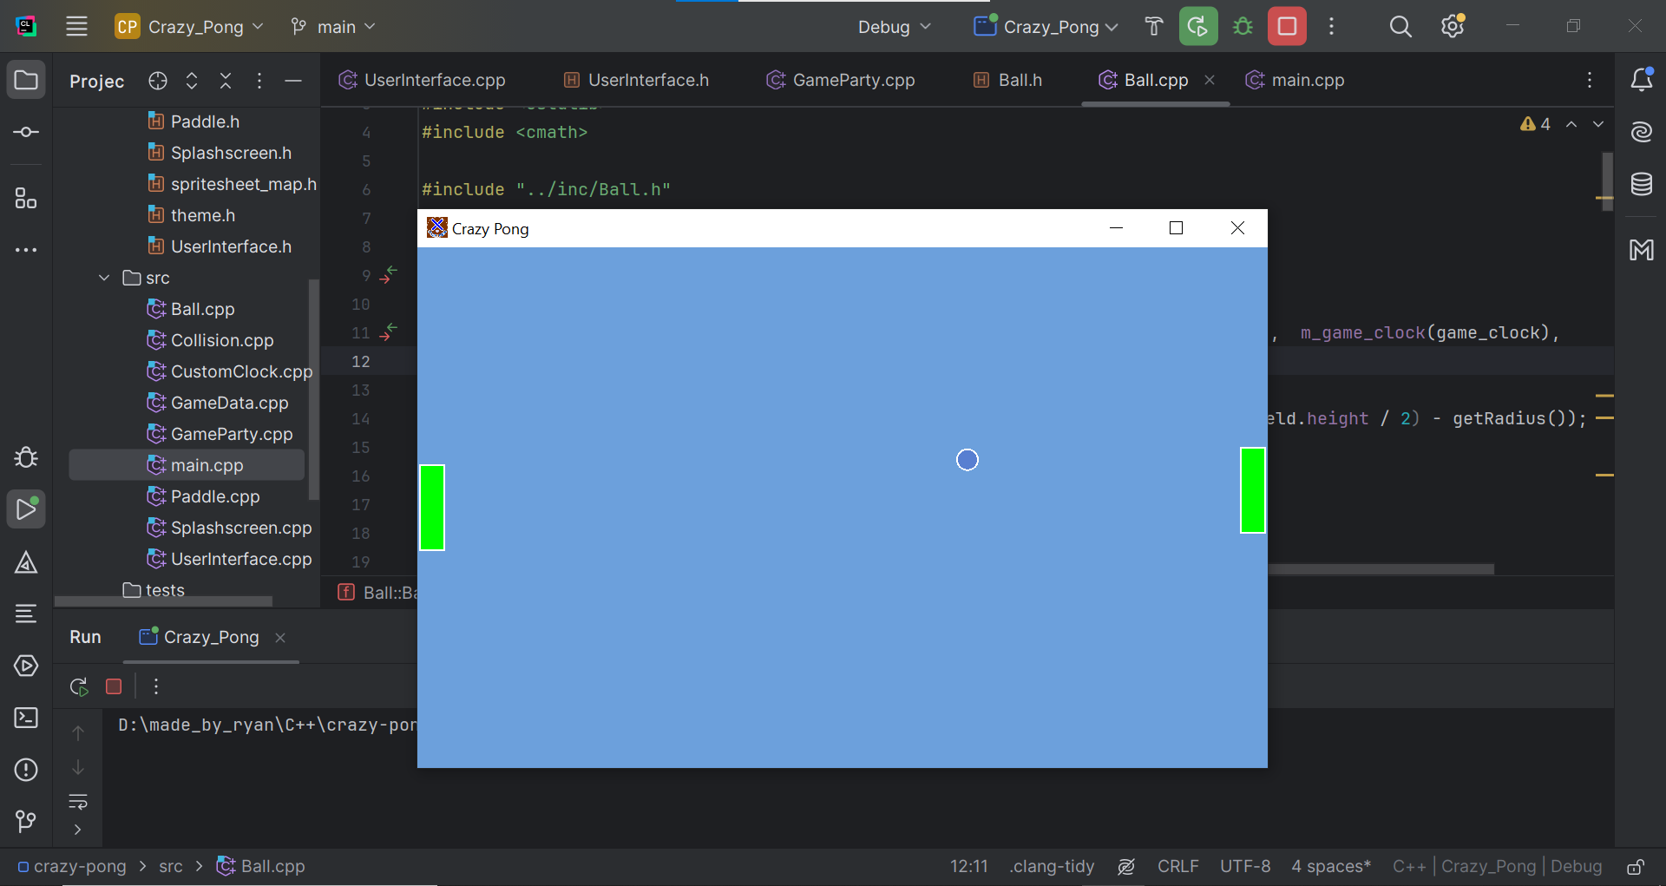Stop the running Crazy_Pong process in toolbar
This screenshot has width=1666, height=886.
[1288, 26]
